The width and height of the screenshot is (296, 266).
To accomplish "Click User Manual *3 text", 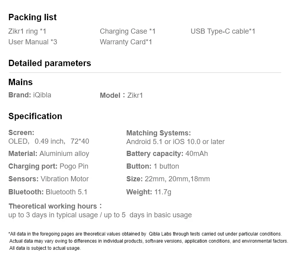I will [x=33, y=42].
